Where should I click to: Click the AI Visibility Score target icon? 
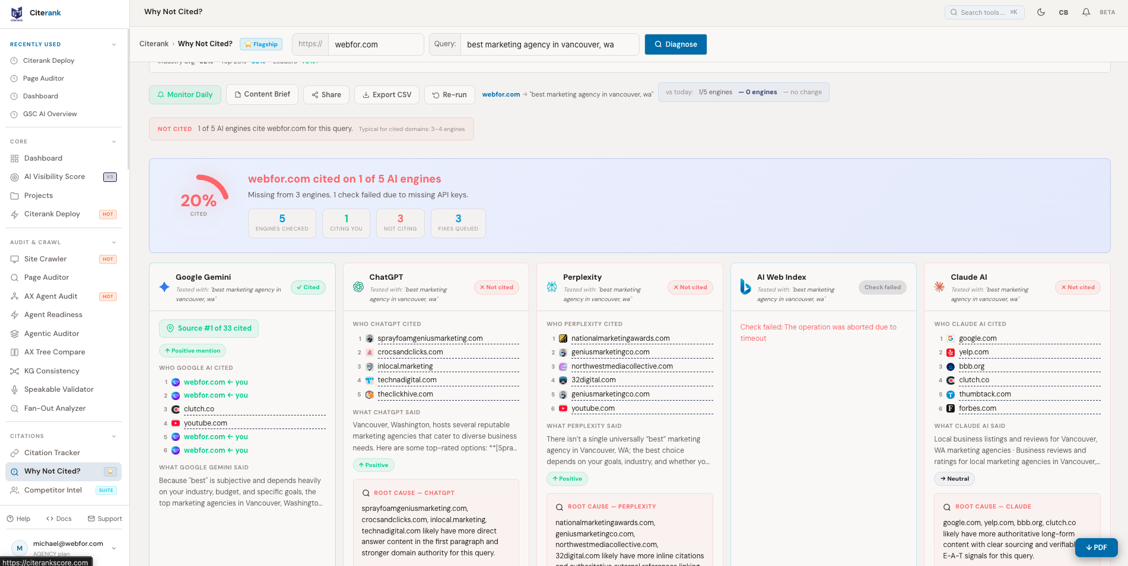15,177
